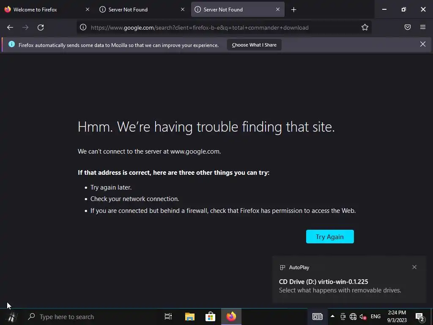Close the Welcome to Firefox tab

(88, 9)
